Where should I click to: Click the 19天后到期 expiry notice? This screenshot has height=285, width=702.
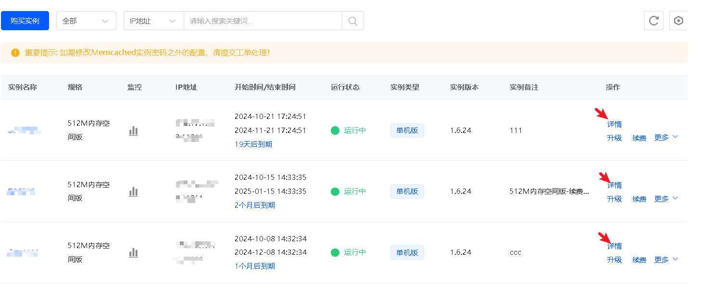click(253, 144)
